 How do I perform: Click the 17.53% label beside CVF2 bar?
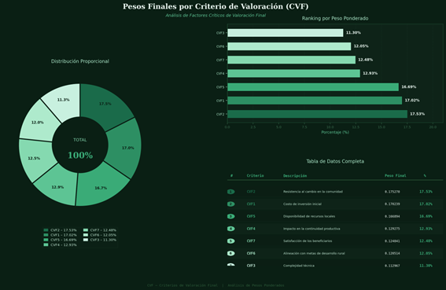(417, 114)
